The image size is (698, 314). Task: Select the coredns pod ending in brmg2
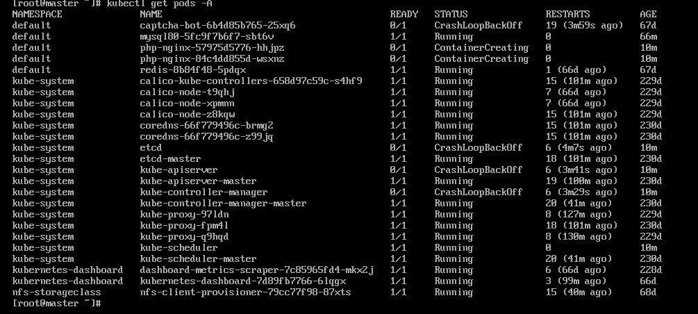(x=206, y=125)
